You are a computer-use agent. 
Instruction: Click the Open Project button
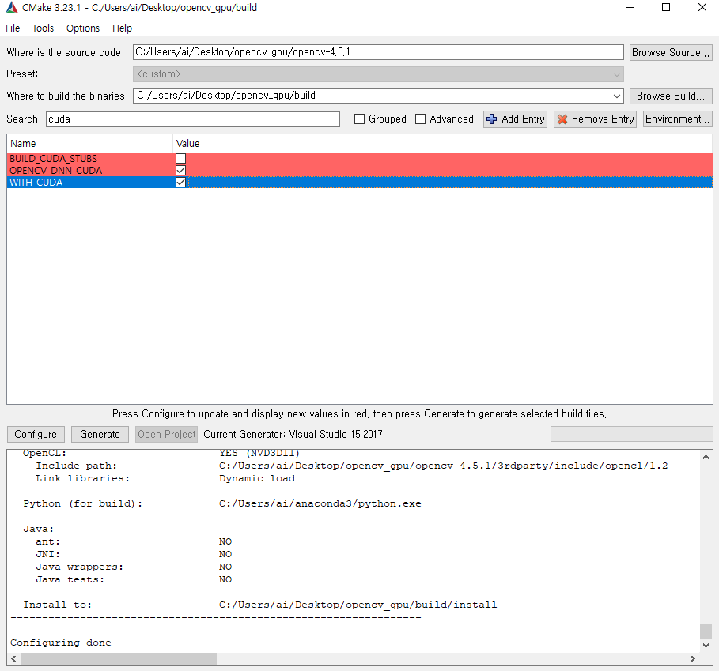(166, 434)
